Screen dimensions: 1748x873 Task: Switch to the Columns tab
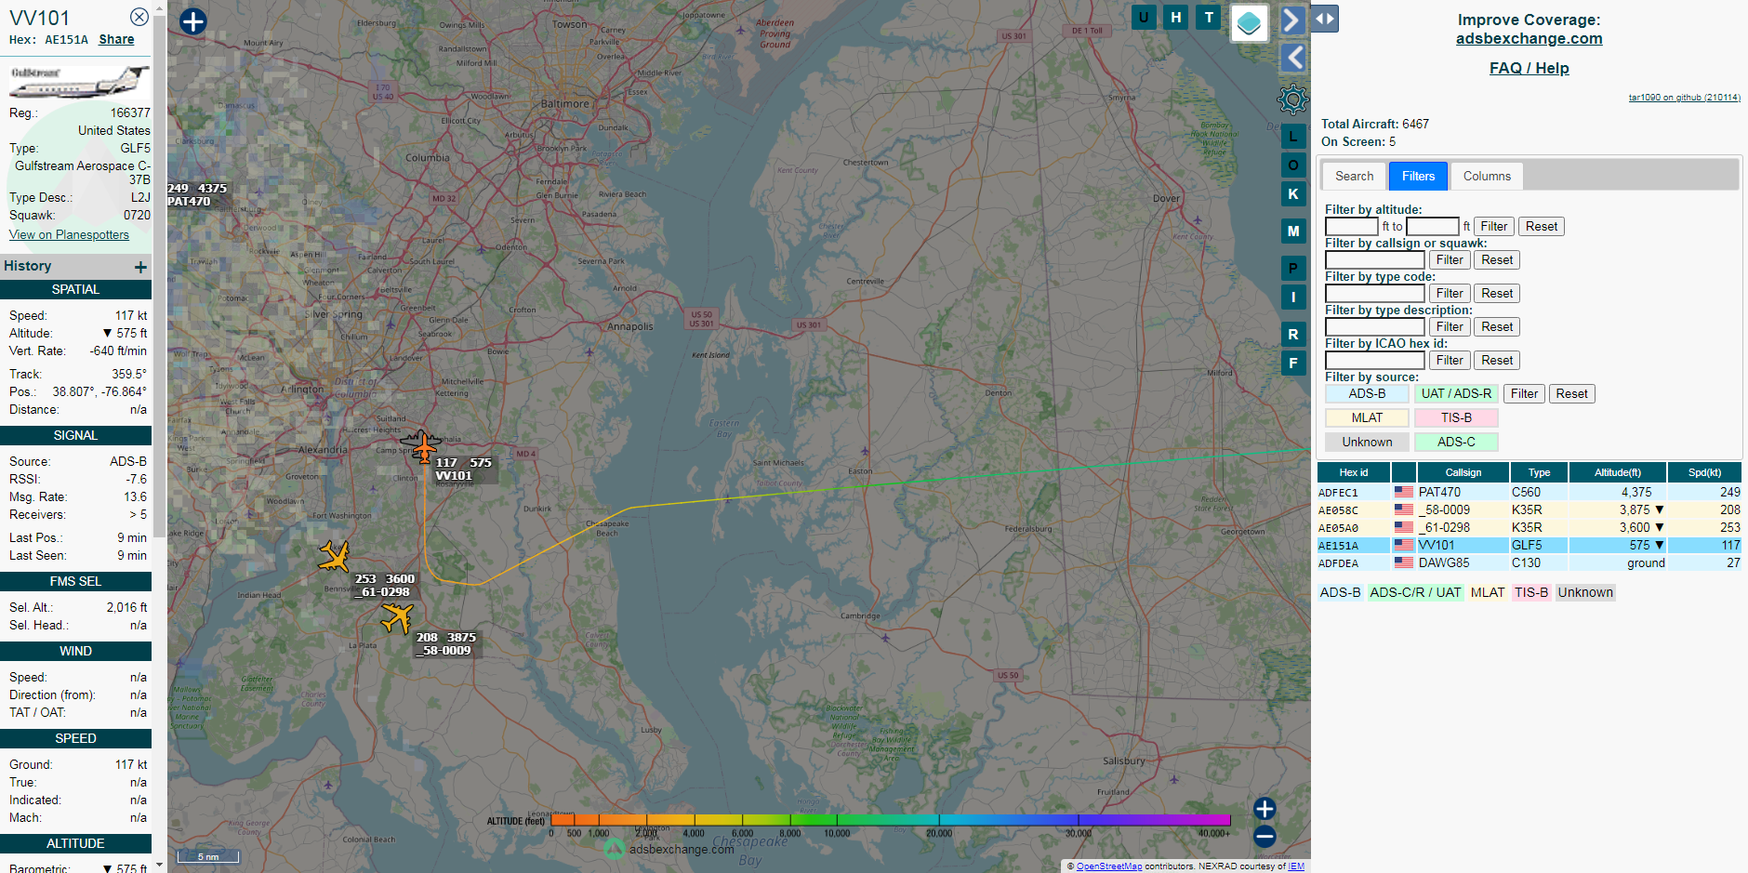[x=1487, y=176]
